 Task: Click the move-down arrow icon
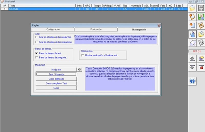(192, 67)
